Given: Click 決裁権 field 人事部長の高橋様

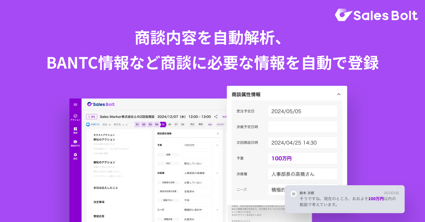Looking at the screenshot, I should click(x=197, y=173).
